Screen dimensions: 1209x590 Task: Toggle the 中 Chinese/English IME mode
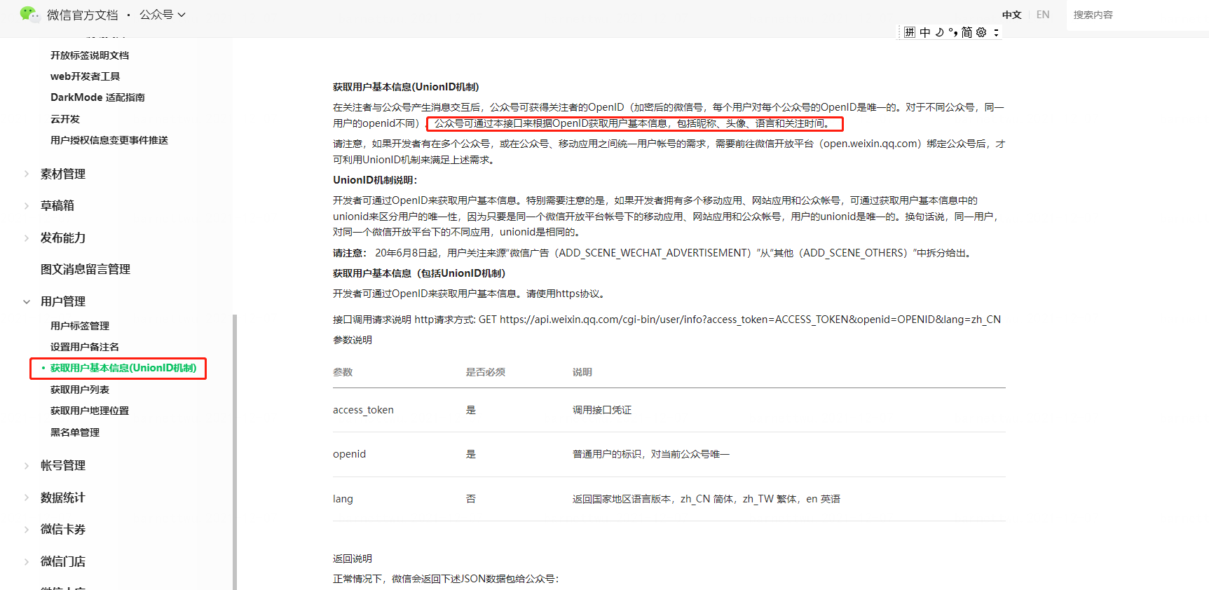(925, 32)
